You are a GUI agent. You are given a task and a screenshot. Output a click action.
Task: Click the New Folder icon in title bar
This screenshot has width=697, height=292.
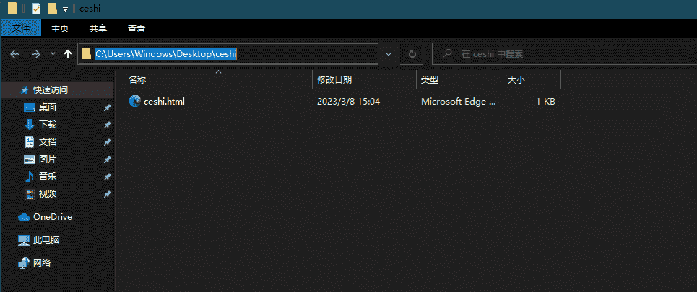pos(52,9)
